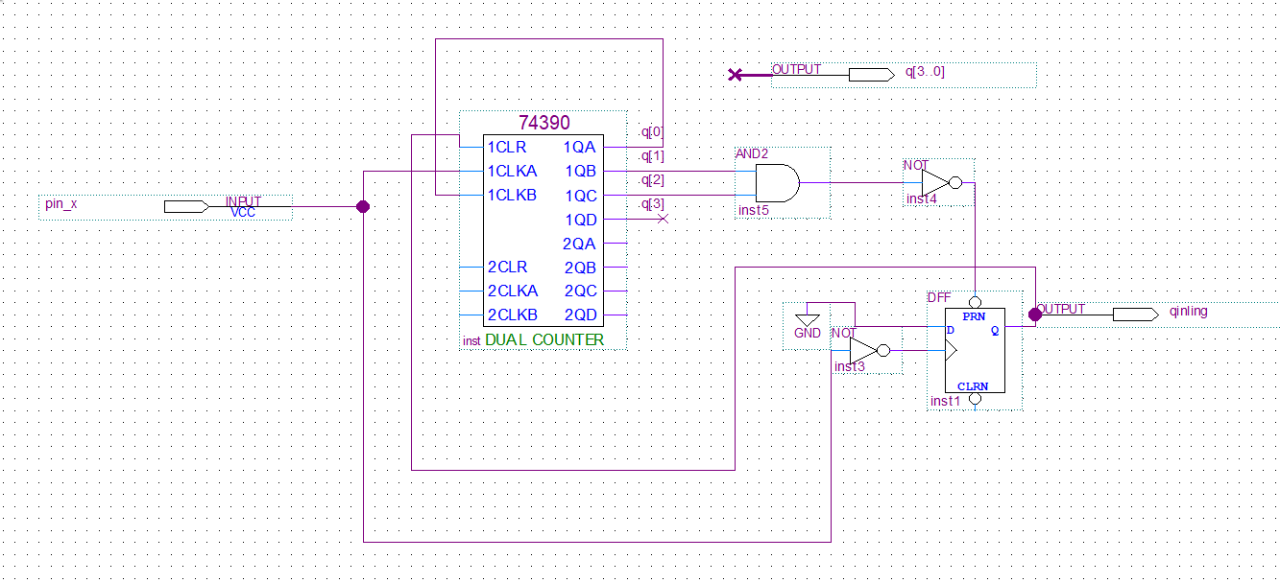Click the pin_x name label

[x=61, y=204]
